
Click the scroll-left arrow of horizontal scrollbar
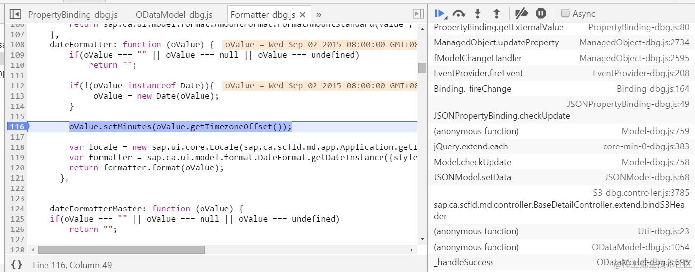(33, 250)
